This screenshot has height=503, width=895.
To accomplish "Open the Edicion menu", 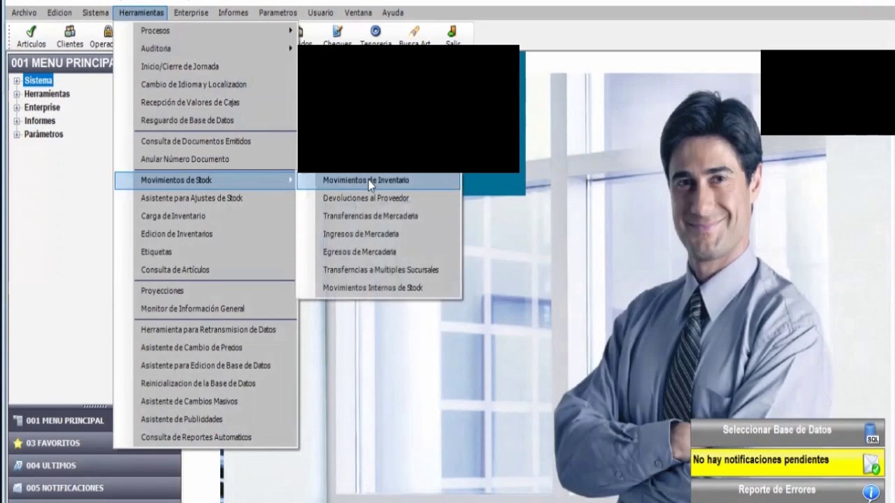I will (59, 13).
